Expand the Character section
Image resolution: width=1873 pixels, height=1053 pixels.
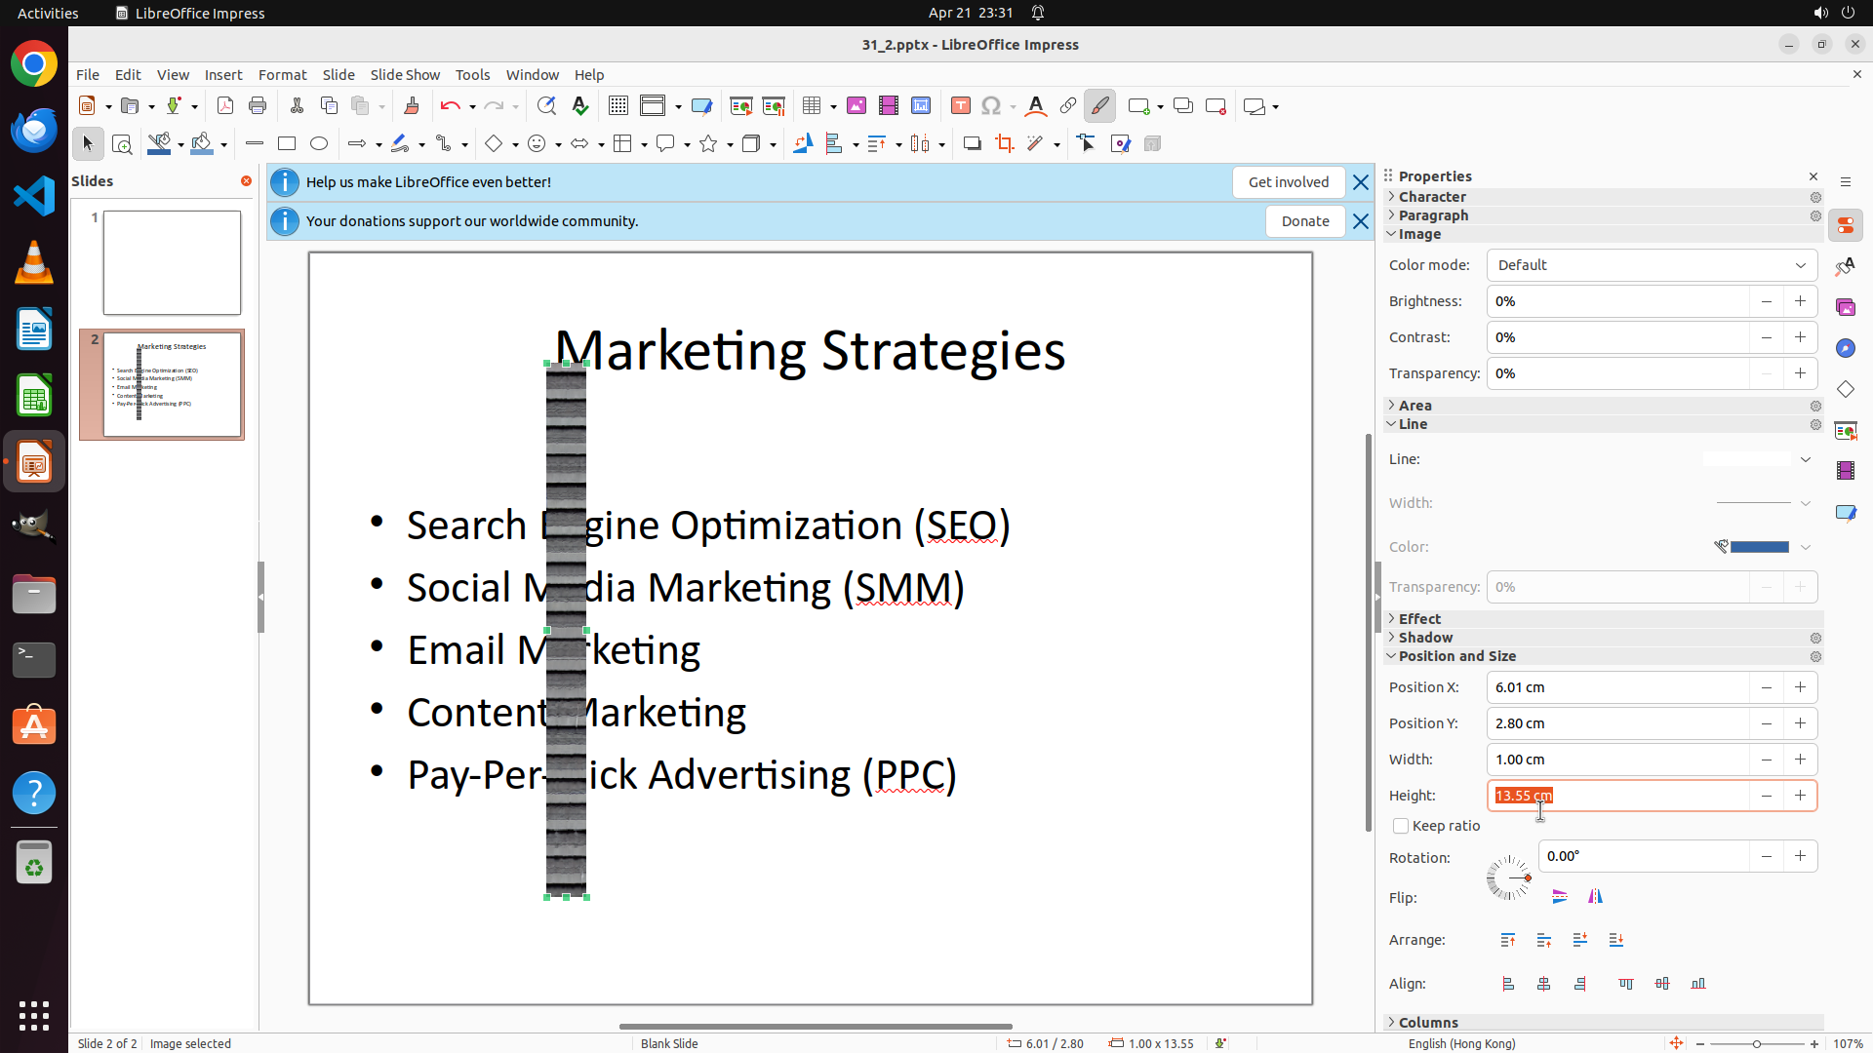click(x=1431, y=197)
